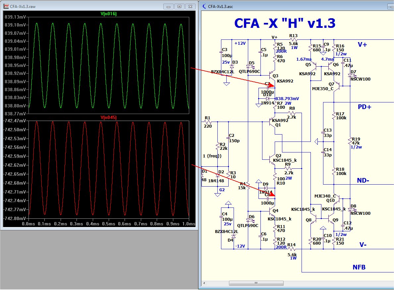The width and height of the screenshot is (394, 290).
Task: Select the C4 100µ capacitor label
Action: coord(227,216)
